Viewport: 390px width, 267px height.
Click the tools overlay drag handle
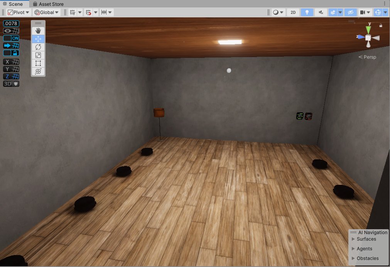coord(38,23)
